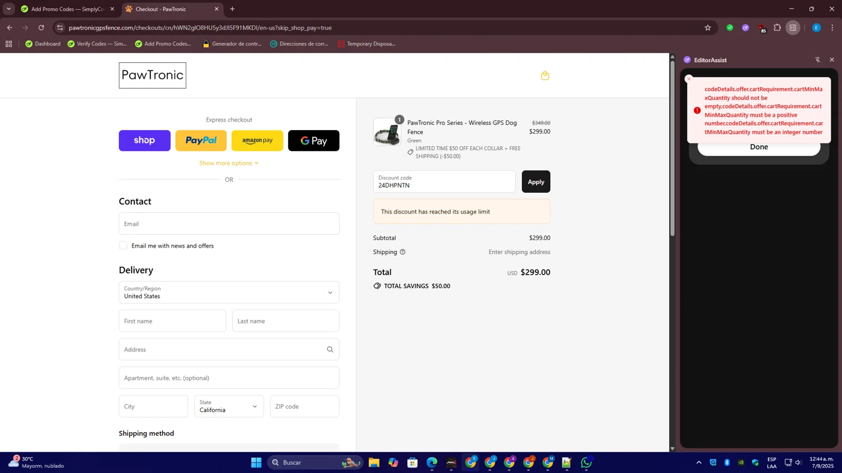The image size is (842, 473).
Task: Unpin the EditorAssist side panel
Action: pyautogui.click(x=817, y=60)
